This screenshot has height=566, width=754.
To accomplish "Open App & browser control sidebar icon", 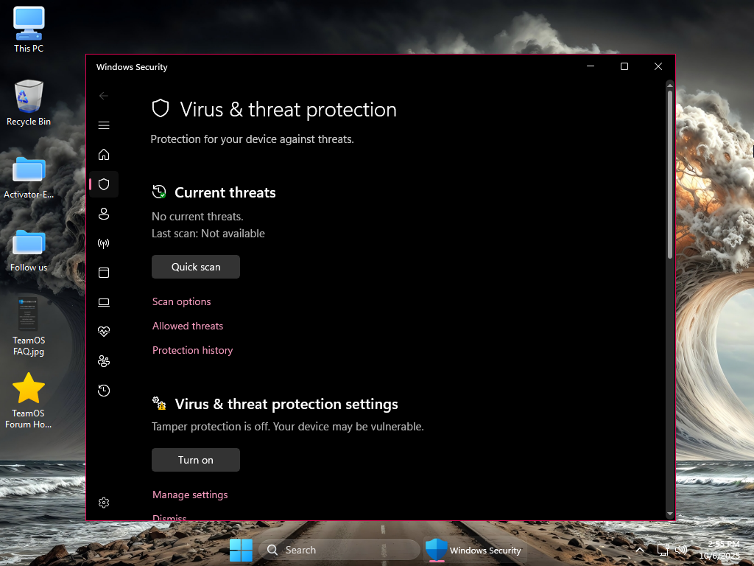I will click(x=103, y=273).
